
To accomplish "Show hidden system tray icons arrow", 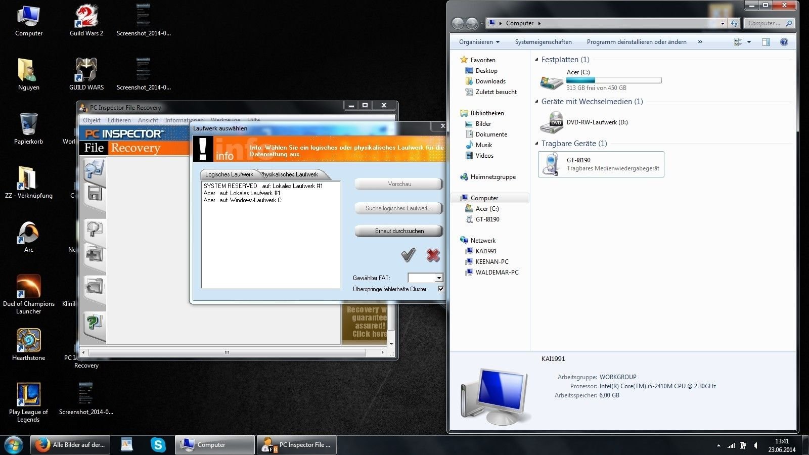I will point(718,445).
